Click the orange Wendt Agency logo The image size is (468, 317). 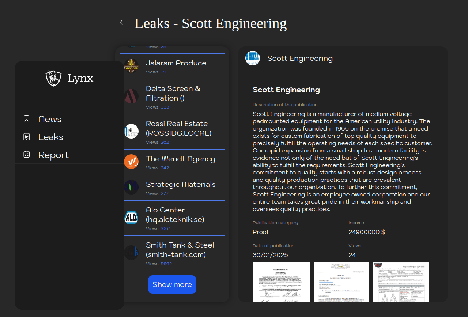pos(131,162)
